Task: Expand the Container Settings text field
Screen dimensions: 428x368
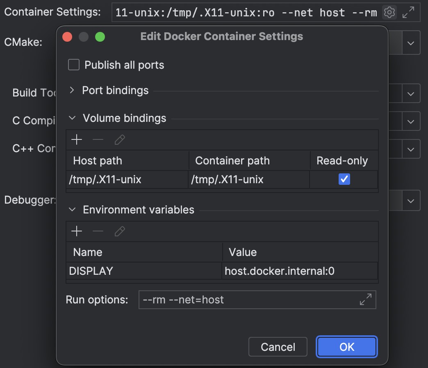Action: pyautogui.click(x=408, y=13)
